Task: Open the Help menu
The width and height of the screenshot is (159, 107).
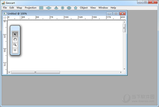Action: [x=113, y=8]
